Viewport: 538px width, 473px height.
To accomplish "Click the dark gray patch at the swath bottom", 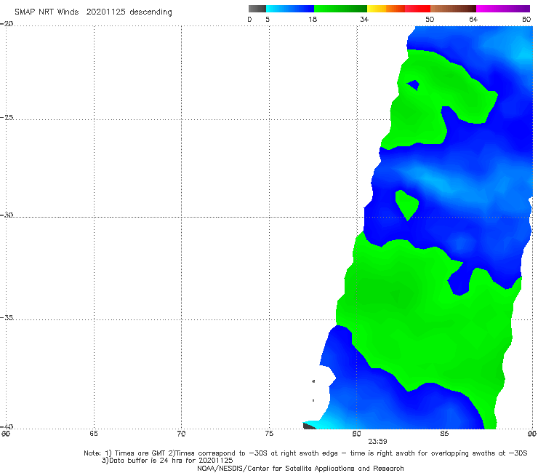I will click(309, 426).
